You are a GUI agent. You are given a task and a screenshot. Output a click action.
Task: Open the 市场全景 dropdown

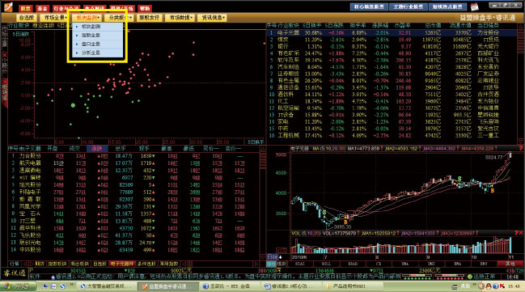54,18
